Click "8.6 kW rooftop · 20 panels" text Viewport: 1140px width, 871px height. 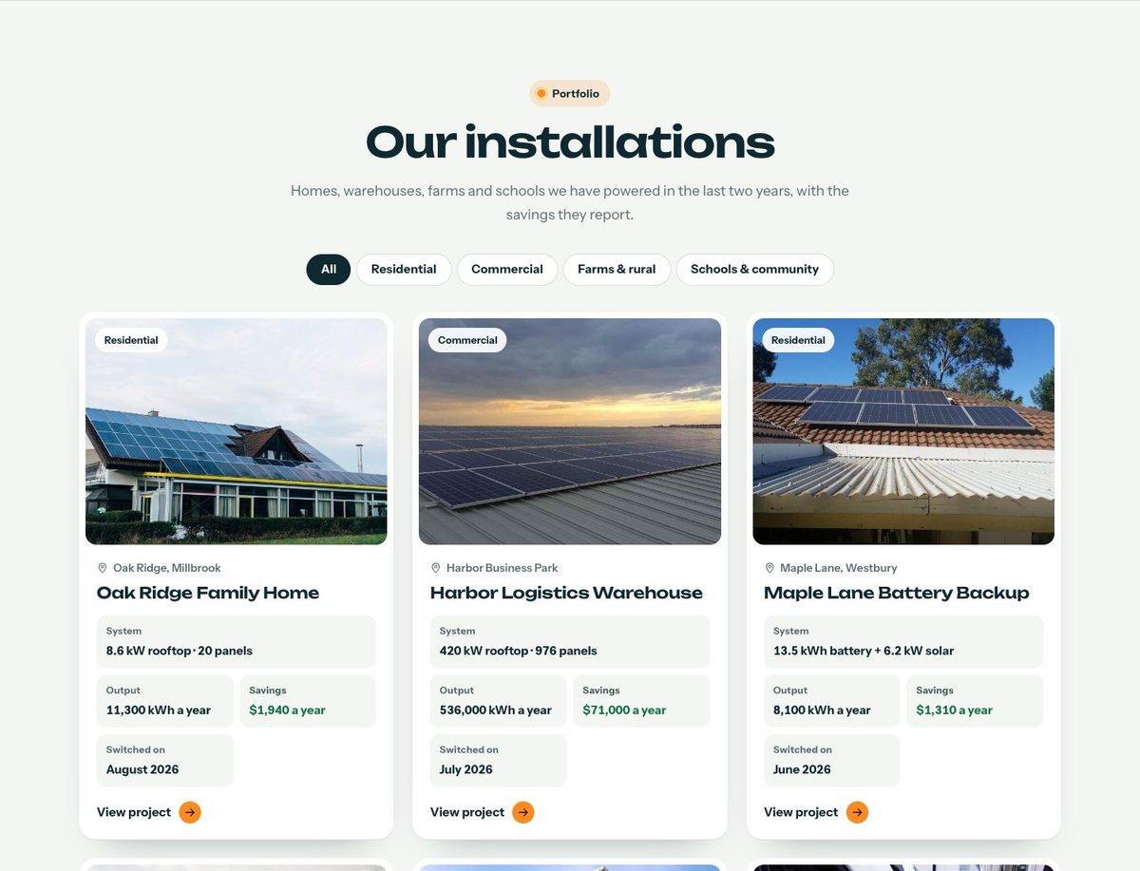click(x=180, y=651)
